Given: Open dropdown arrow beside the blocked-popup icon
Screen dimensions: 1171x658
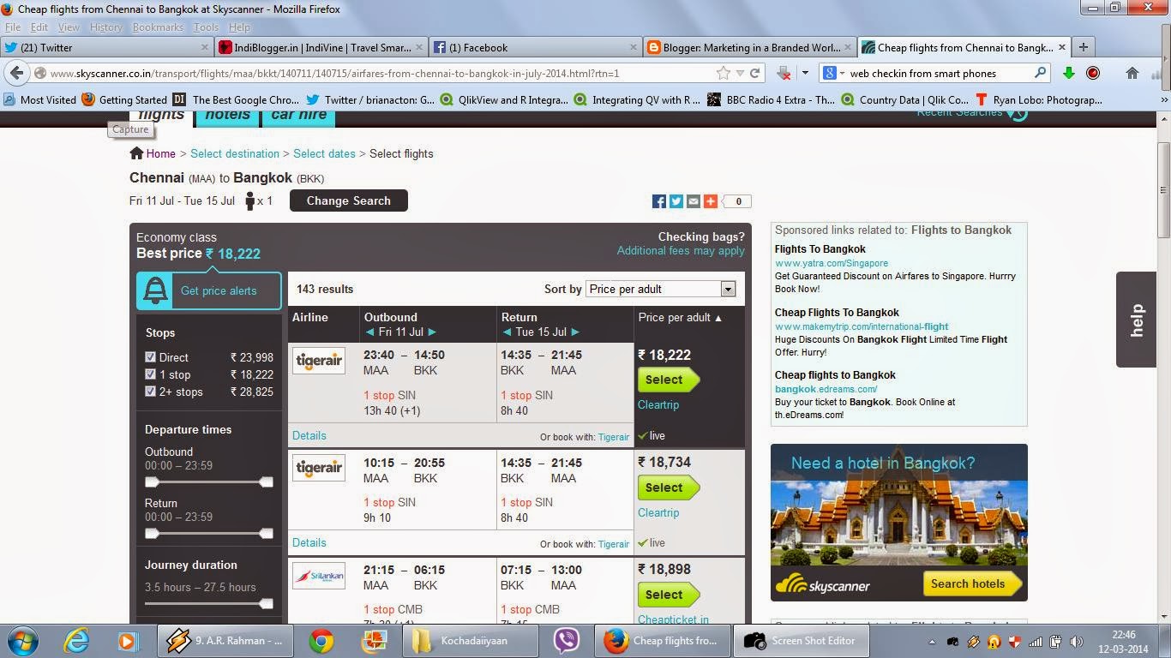Looking at the screenshot, I should click(x=804, y=73).
